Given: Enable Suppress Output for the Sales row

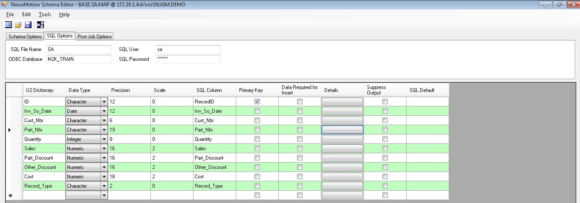Looking at the screenshot, I should click(385, 149).
